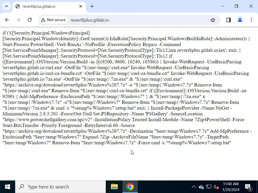
Task: Click the text 'if (!([Security.Principal.WindowsPrincipal]'
Action: (46, 33)
